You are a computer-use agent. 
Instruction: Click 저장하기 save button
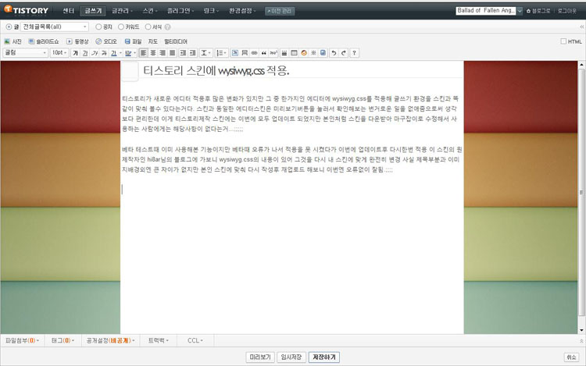tap(324, 357)
